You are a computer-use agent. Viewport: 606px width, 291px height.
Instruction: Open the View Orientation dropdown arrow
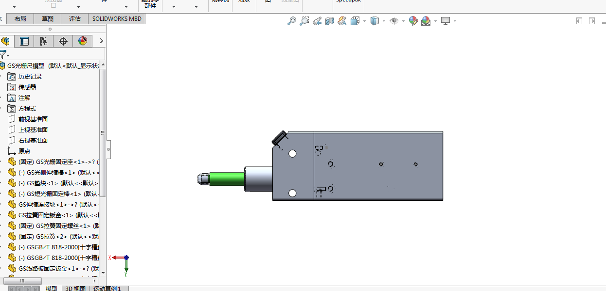364,21
